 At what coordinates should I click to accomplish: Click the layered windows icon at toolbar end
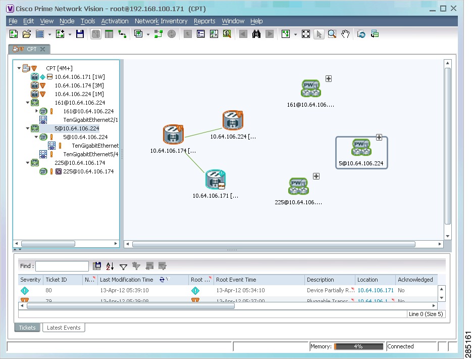375,34
